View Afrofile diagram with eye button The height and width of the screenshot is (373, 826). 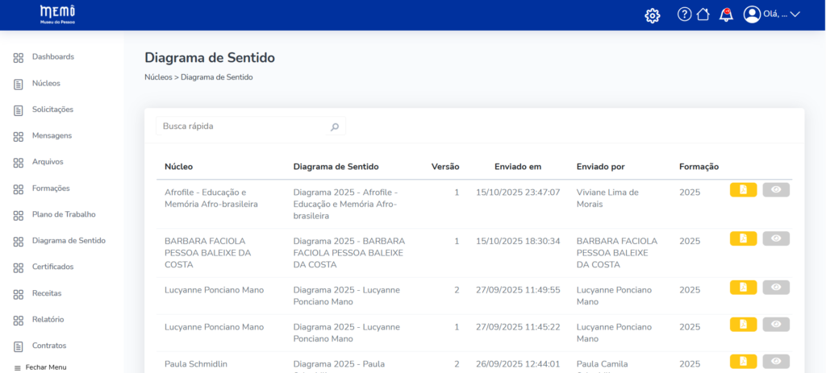coord(776,190)
